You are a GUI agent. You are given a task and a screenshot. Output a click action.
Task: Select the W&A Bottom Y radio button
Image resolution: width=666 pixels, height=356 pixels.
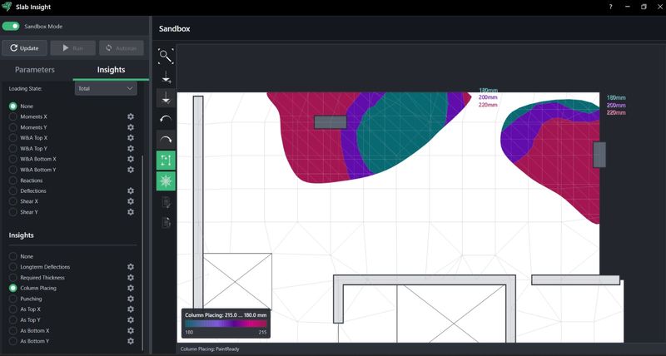click(x=13, y=170)
